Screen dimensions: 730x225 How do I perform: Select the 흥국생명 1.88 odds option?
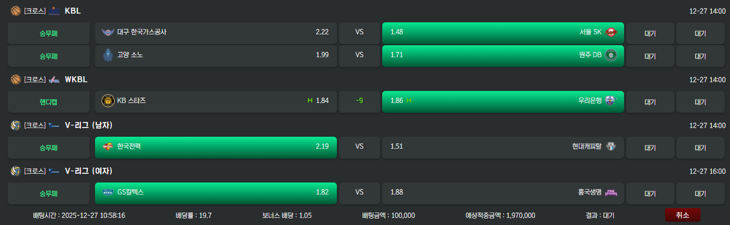(502, 193)
